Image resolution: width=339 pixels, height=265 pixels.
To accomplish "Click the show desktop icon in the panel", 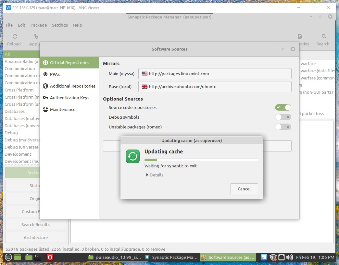I will coord(18,257).
